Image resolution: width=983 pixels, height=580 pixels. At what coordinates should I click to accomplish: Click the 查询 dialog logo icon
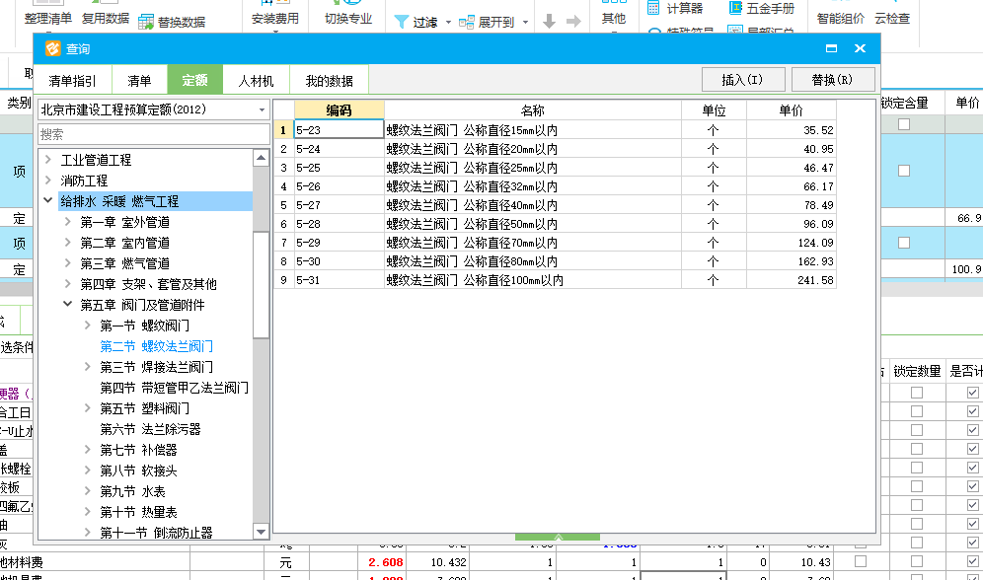click(x=53, y=48)
